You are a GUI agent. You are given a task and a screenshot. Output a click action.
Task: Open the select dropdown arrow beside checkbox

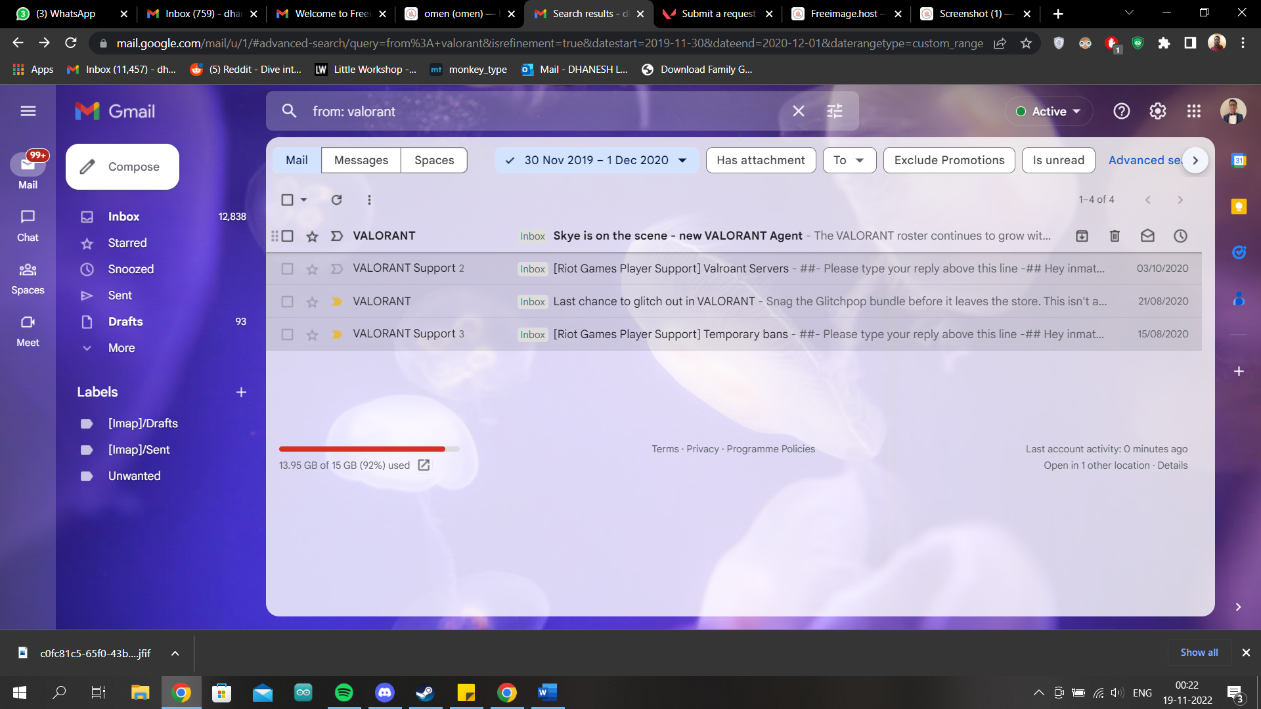coord(303,200)
